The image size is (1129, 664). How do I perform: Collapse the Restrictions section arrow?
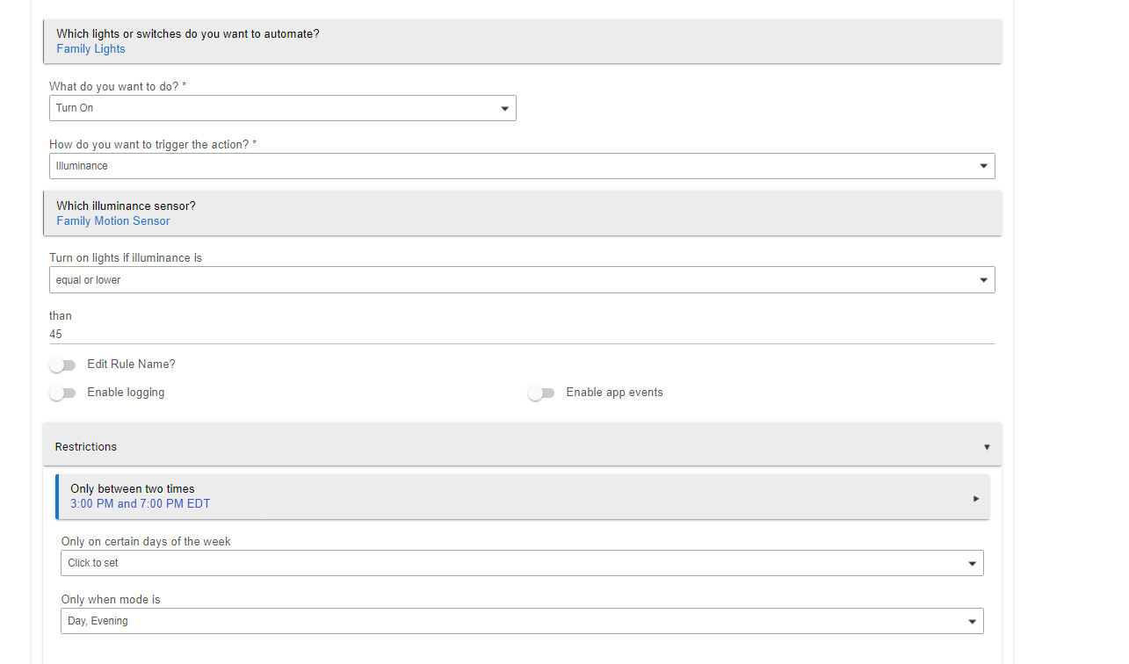987,447
